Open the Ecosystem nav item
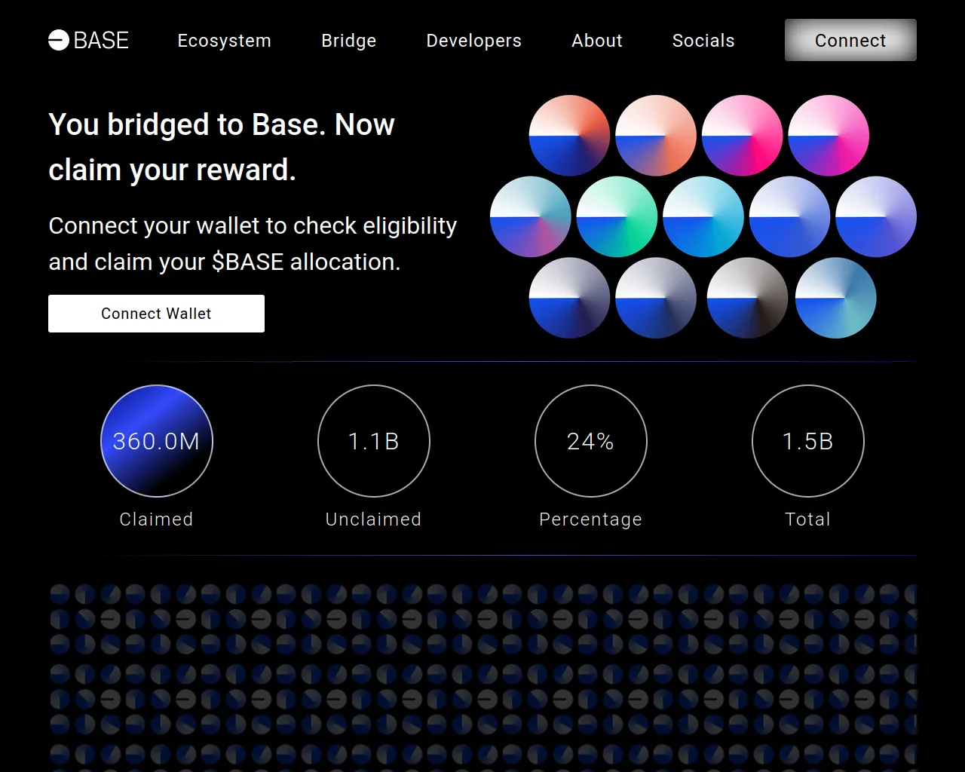 coord(224,41)
